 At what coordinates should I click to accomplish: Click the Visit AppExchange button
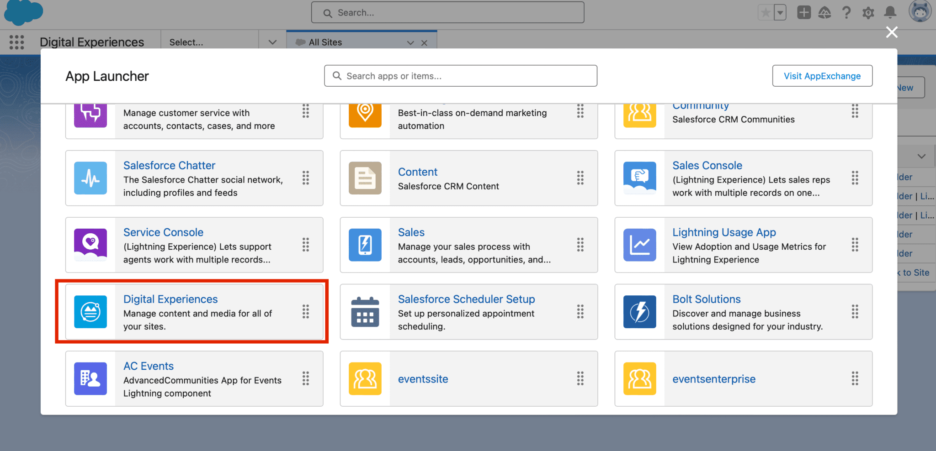822,76
